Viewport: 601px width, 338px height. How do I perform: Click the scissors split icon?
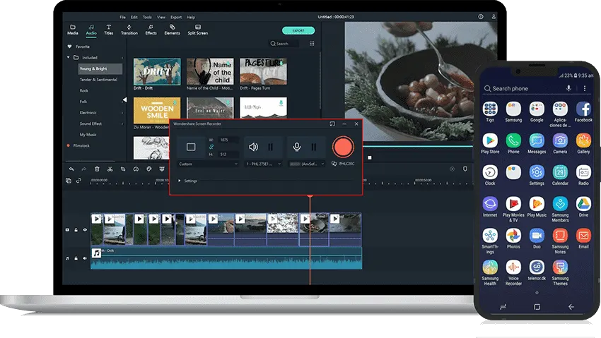tap(110, 169)
